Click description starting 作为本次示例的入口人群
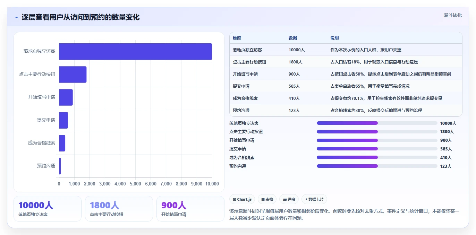476x235 pixels. pos(366,50)
